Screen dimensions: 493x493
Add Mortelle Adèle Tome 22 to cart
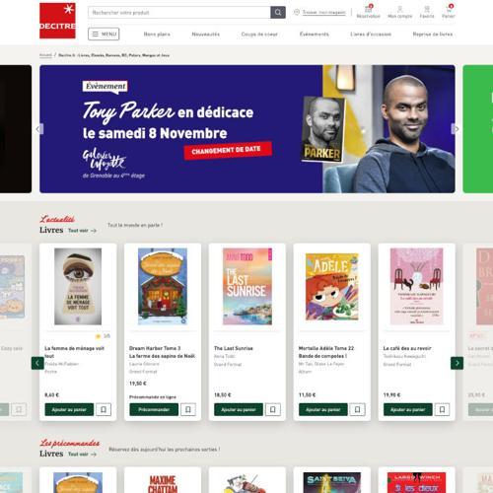coord(323,409)
